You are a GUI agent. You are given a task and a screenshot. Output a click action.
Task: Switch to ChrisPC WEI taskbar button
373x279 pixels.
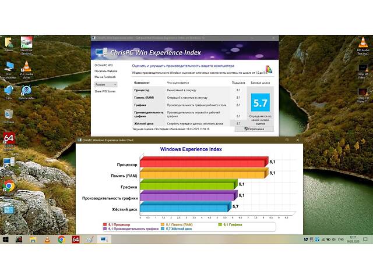pos(104,239)
